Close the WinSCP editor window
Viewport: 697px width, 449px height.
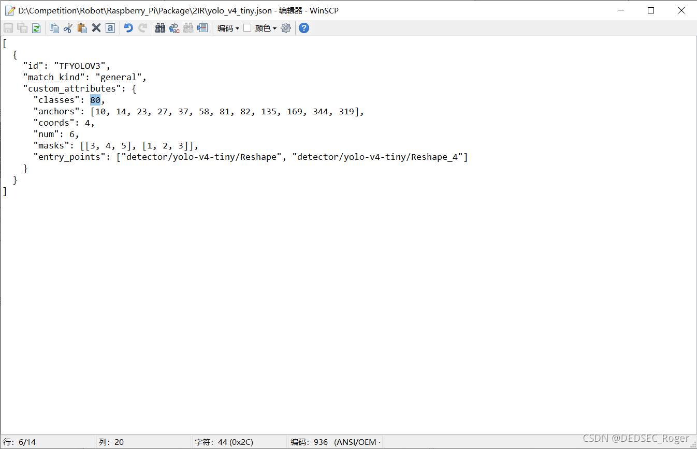tap(681, 10)
